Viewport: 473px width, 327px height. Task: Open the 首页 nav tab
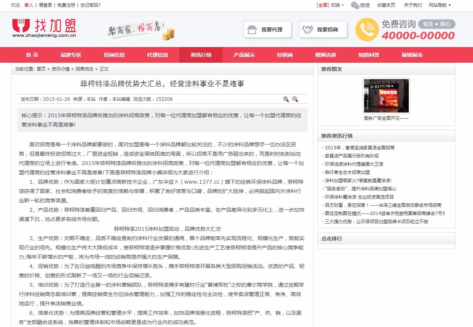coord(32,55)
